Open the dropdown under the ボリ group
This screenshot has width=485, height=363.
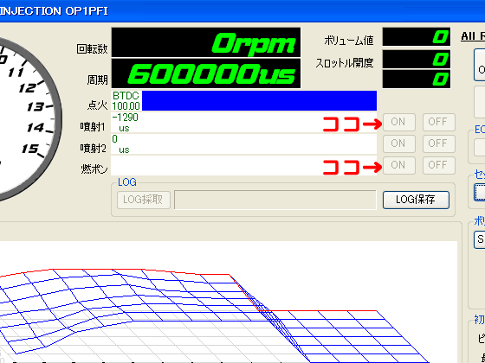tap(480, 240)
